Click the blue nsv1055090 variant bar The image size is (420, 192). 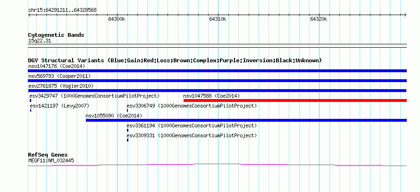246,120
